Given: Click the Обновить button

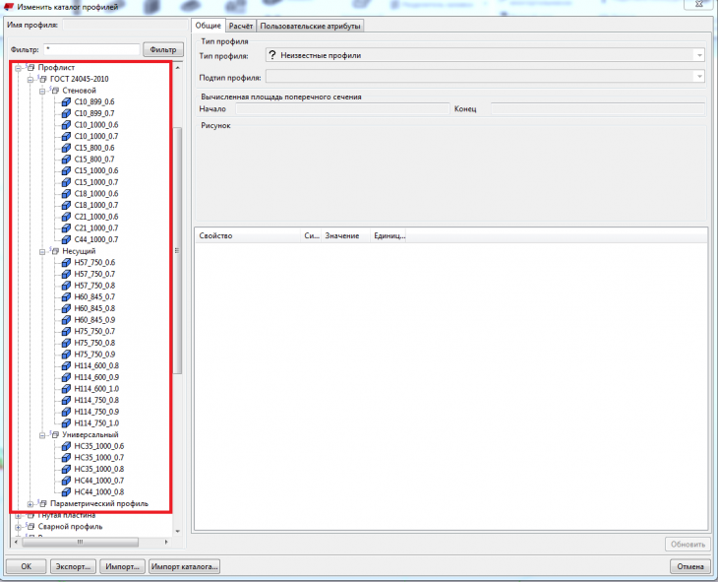Looking at the screenshot, I should [x=688, y=545].
